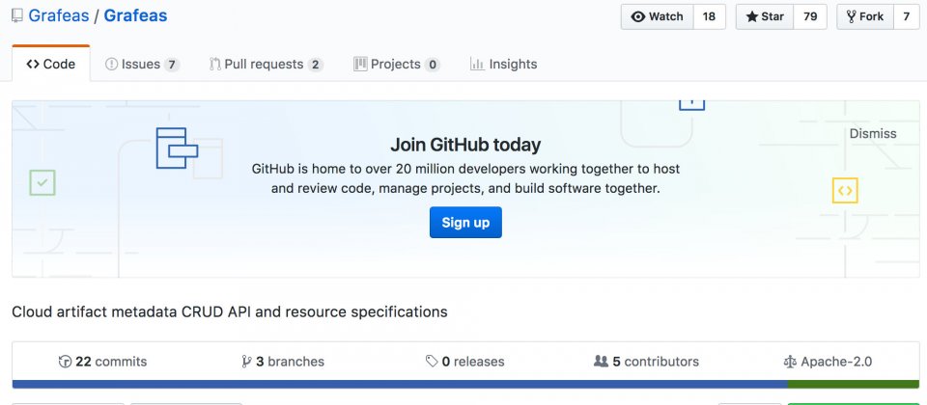Open the Grafeas organization link

coord(58,15)
